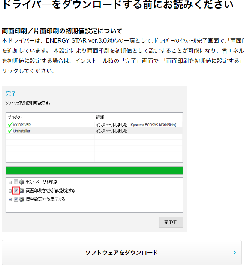Screen dimensions: 244x272
Task: Expand the テスト ページを印刷 tree node
Action: [x=10, y=182]
